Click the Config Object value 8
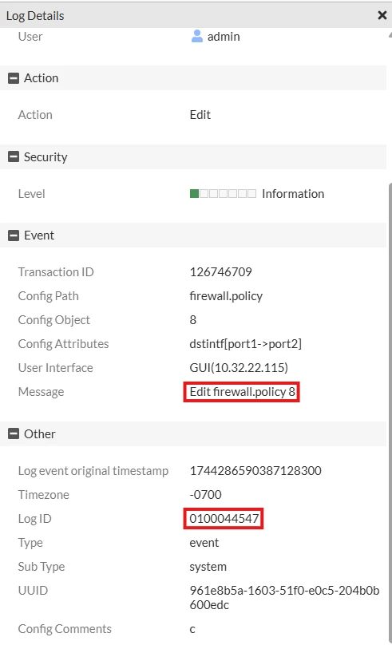Viewport: 392px width, 649px height. [193, 320]
